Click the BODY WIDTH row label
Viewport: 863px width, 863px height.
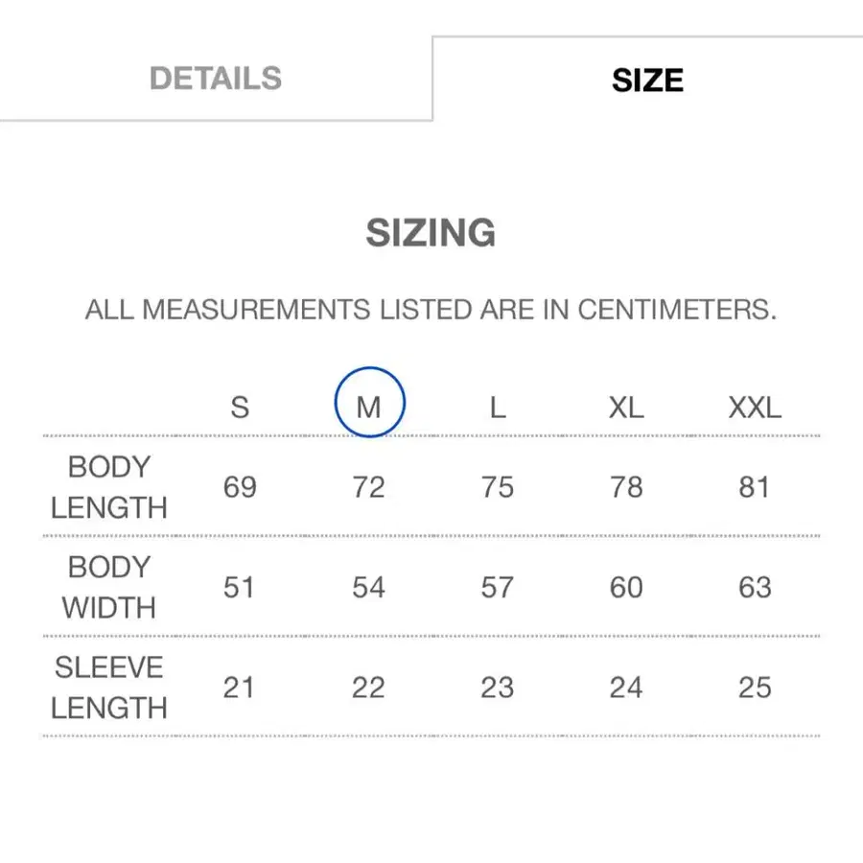109,587
